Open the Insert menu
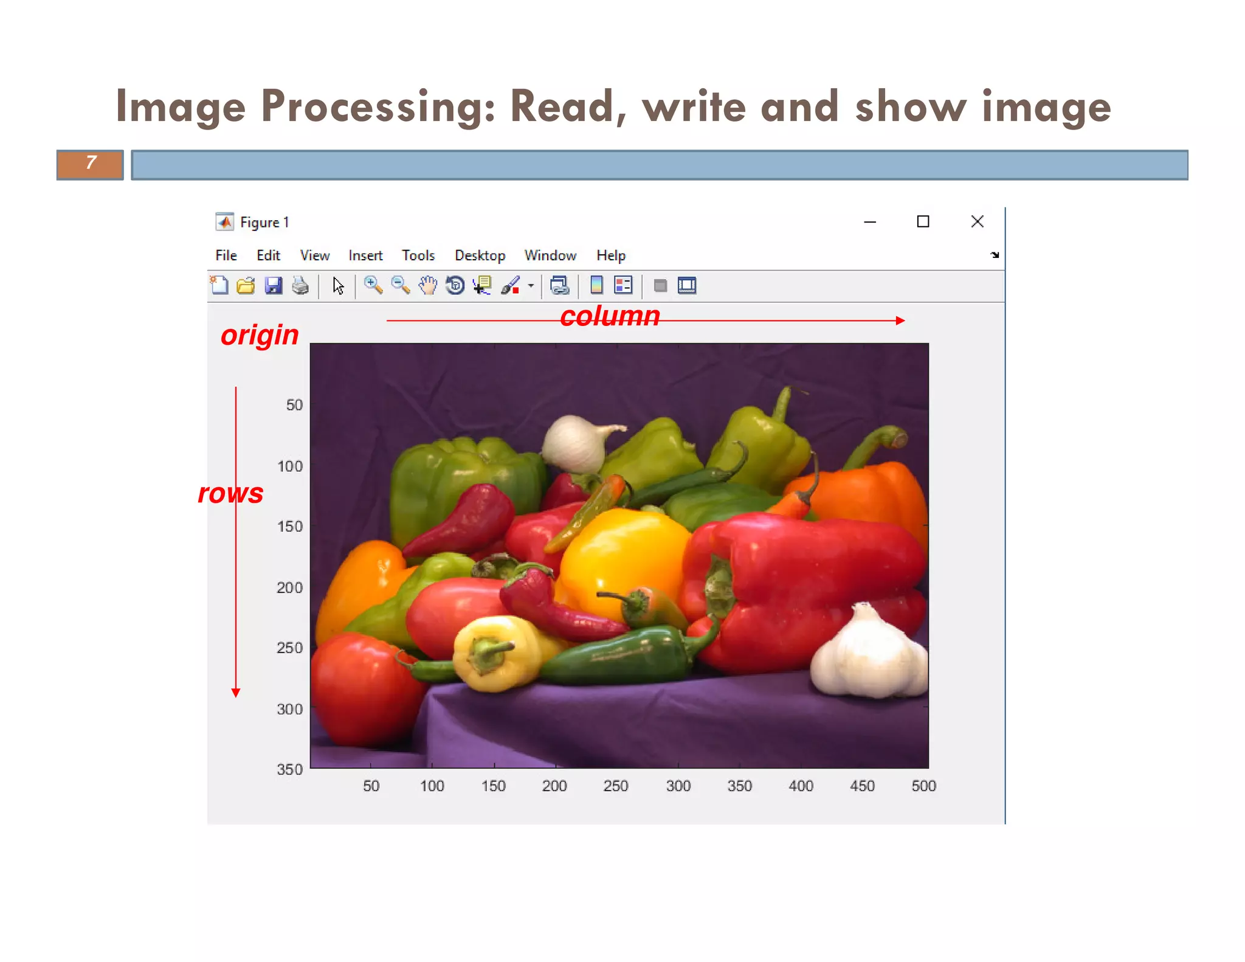This screenshot has height=962, width=1245. coord(365,255)
